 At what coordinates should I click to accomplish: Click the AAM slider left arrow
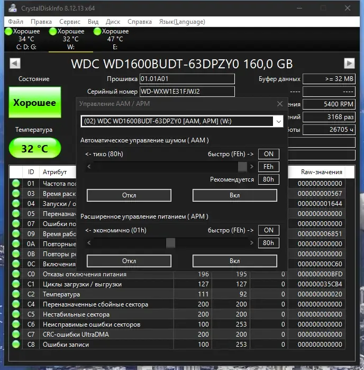click(89, 167)
